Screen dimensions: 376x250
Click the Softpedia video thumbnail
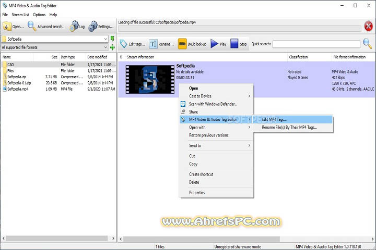click(x=150, y=79)
